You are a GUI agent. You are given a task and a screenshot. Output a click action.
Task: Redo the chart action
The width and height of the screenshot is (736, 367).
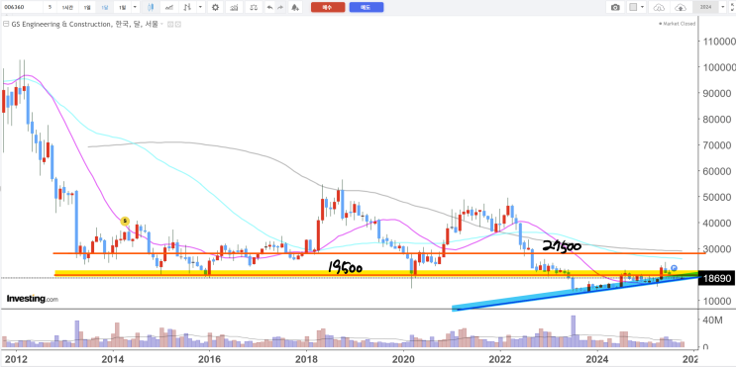(x=280, y=7)
